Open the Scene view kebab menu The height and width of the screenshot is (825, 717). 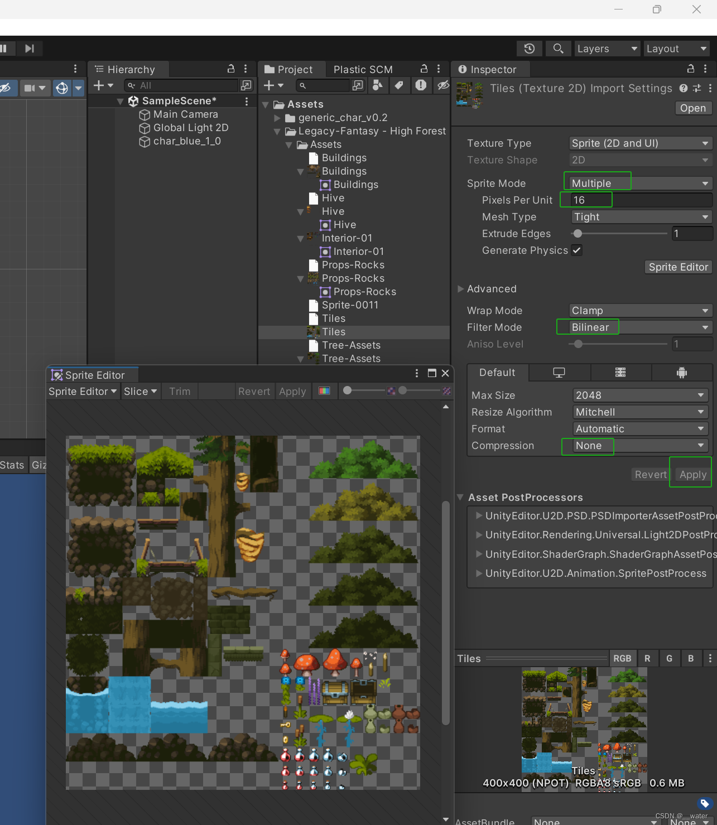[75, 69]
